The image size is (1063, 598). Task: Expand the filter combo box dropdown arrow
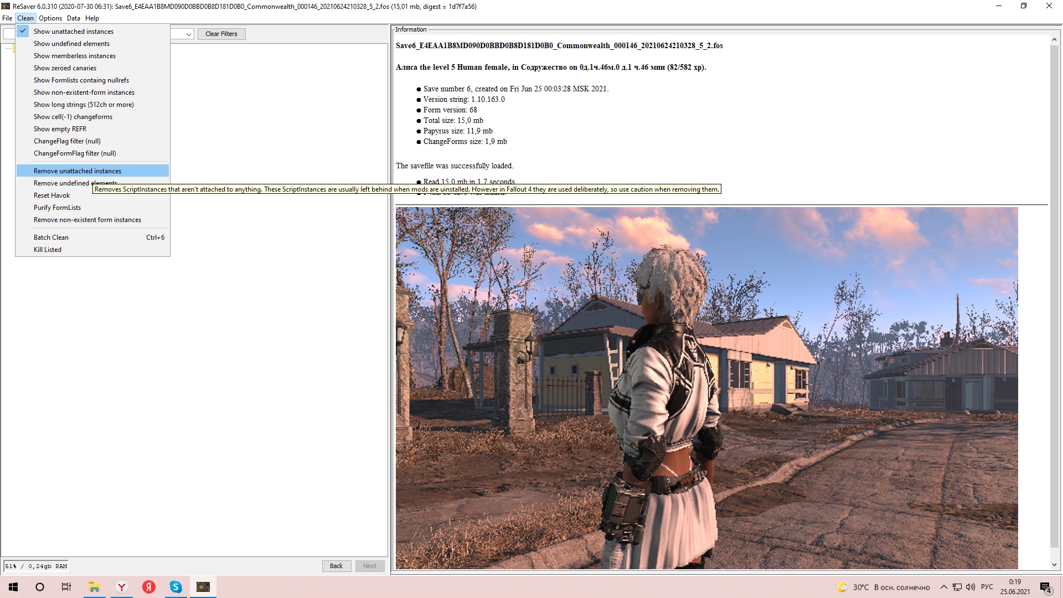coord(188,34)
